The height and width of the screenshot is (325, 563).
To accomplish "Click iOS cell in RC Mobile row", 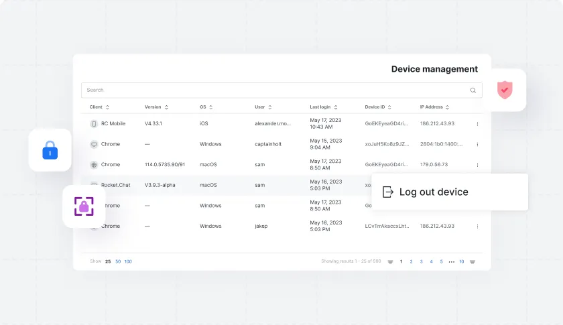I will point(204,123).
